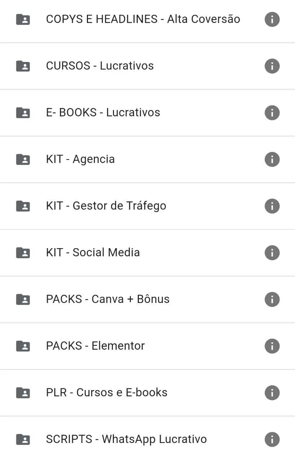Open KIT - Agencia folder
295x461 pixels.
(147, 159)
